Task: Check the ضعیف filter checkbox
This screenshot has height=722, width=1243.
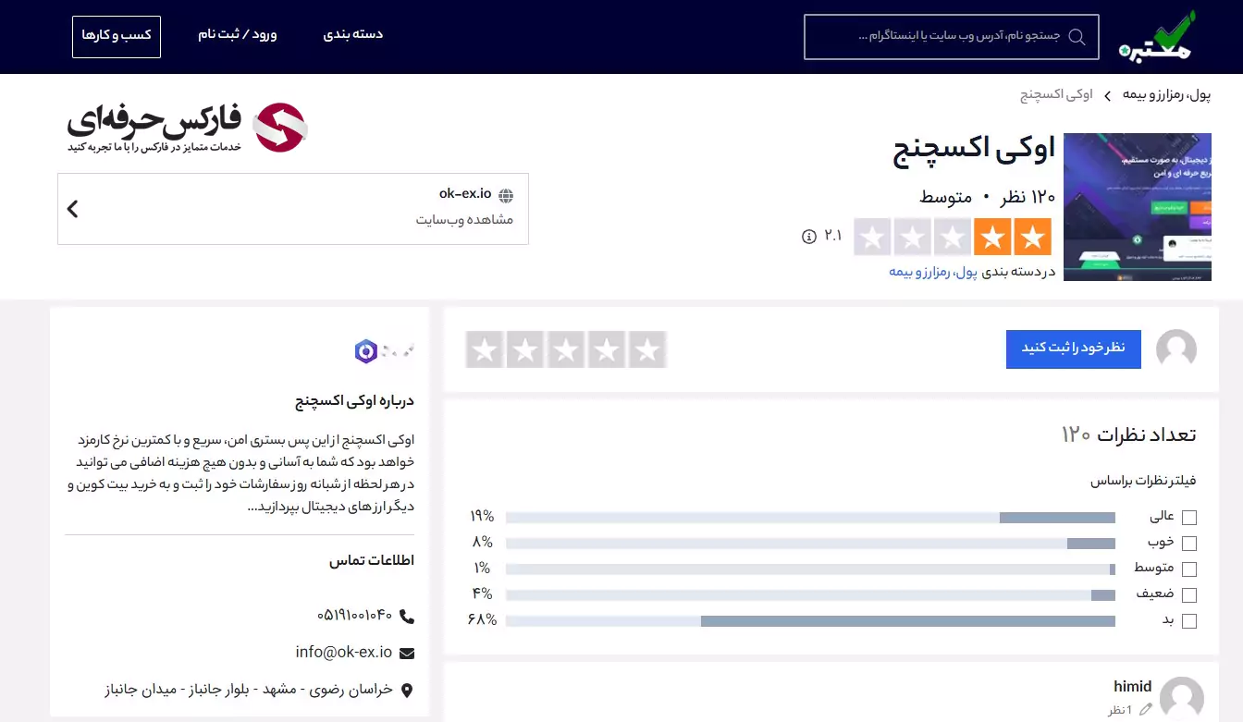Action: 1189,595
